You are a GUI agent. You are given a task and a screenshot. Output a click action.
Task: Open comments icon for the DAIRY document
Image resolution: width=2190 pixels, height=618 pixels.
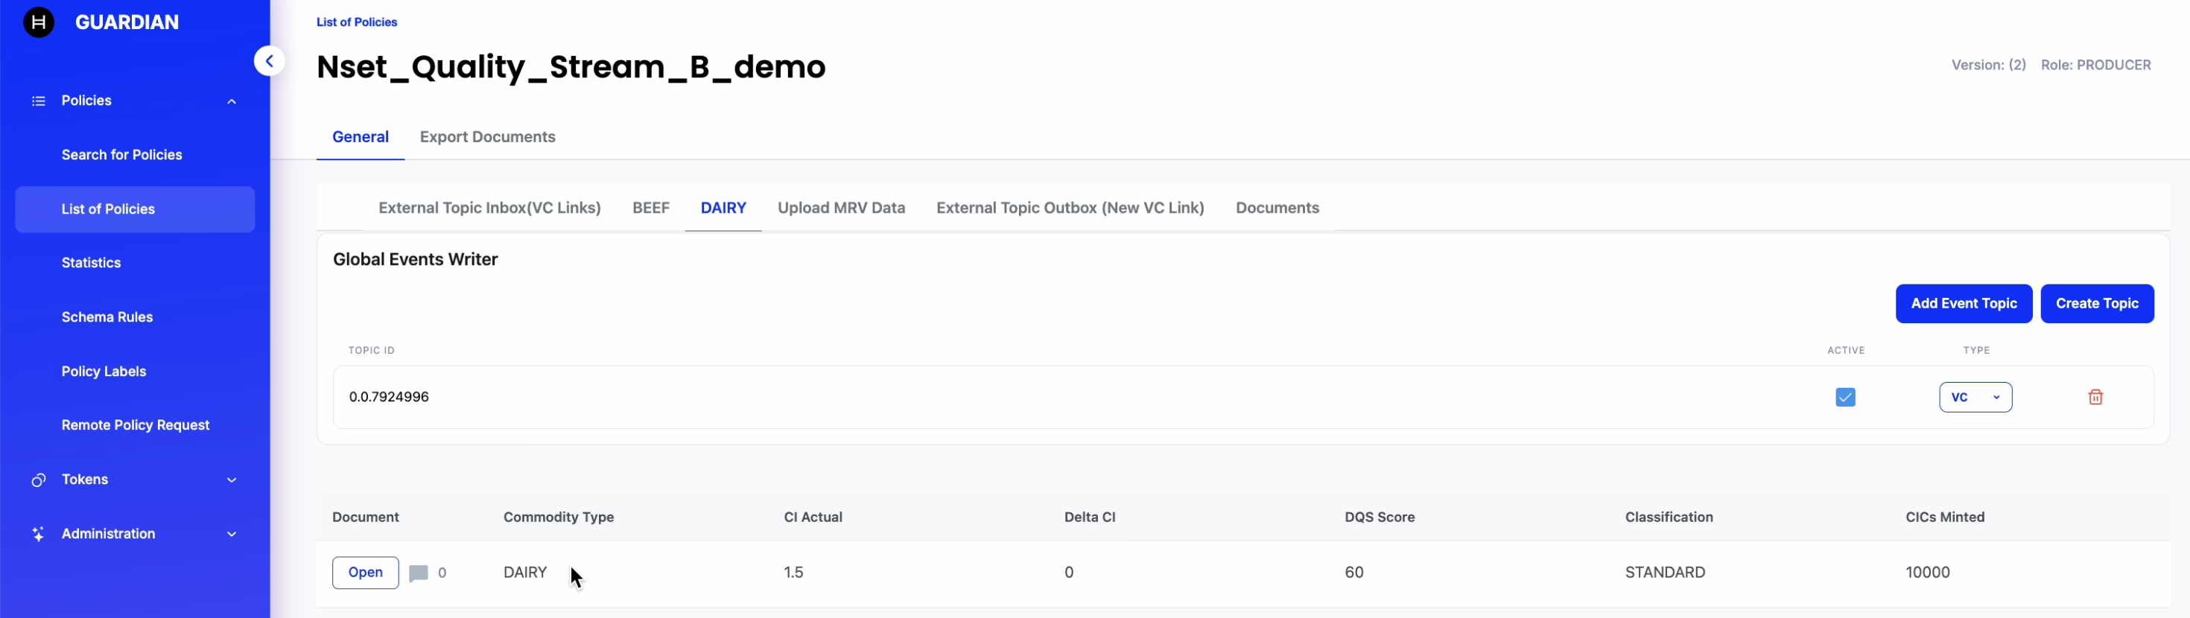click(419, 573)
